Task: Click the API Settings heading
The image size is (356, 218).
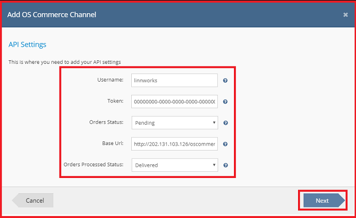Action: pos(27,45)
